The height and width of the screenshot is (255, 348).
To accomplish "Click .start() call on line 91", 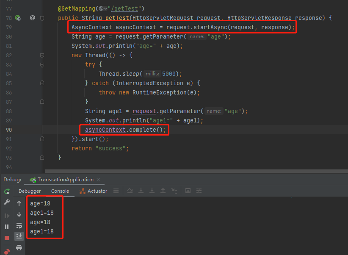I will 93,139.
